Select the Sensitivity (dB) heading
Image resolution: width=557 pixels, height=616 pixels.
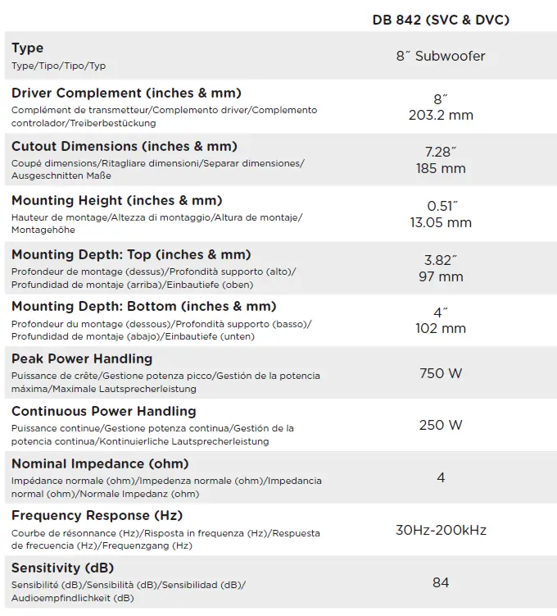pyautogui.click(x=62, y=568)
